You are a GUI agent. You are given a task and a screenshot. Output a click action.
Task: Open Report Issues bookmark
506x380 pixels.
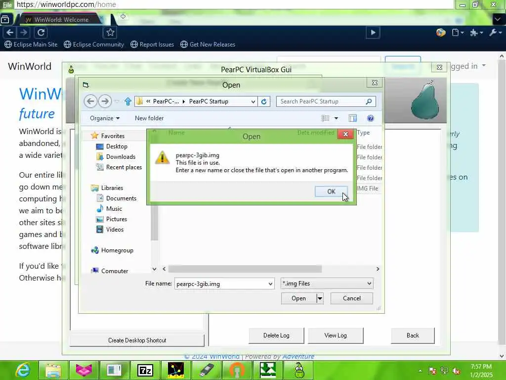click(152, 44)
